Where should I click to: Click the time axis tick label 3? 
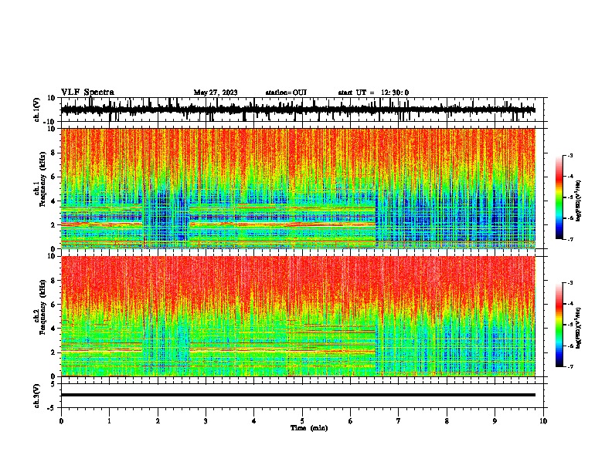point(206,421)
